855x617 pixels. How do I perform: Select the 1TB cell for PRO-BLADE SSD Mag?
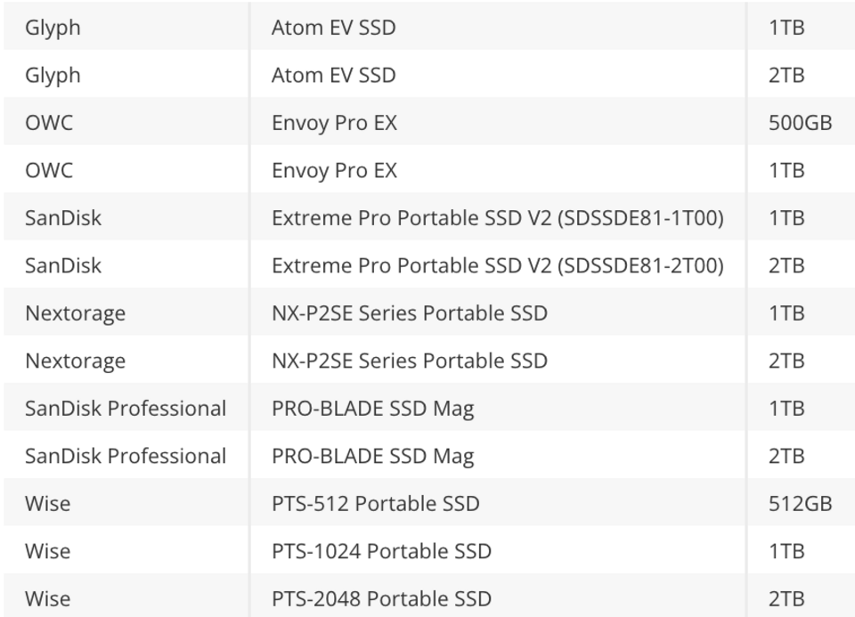click(x=786, y=409)
